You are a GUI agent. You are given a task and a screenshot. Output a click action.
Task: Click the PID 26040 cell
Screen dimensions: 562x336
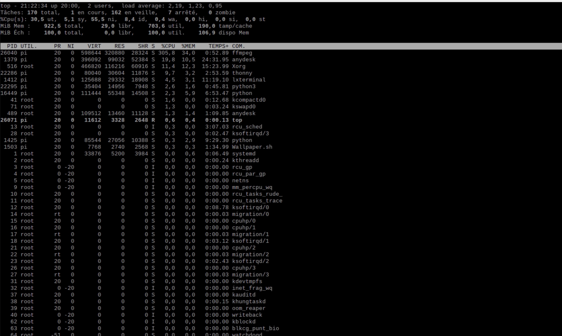[x=9, y=53]
